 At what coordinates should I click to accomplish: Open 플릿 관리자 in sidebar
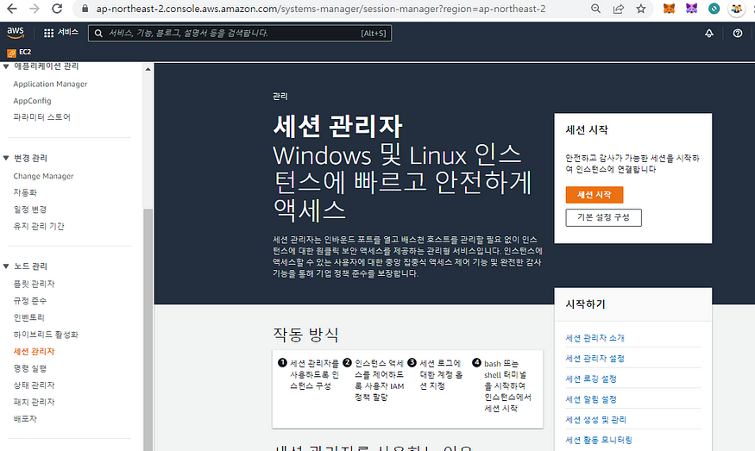pos(35,284)
